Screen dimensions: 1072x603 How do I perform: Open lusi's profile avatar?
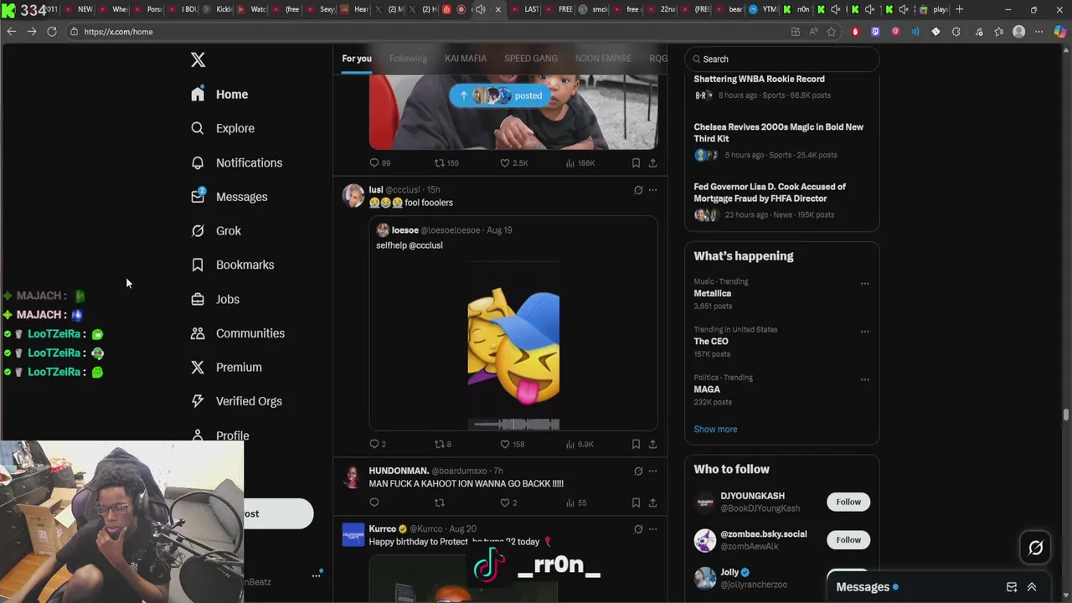(x=353, y=195)
